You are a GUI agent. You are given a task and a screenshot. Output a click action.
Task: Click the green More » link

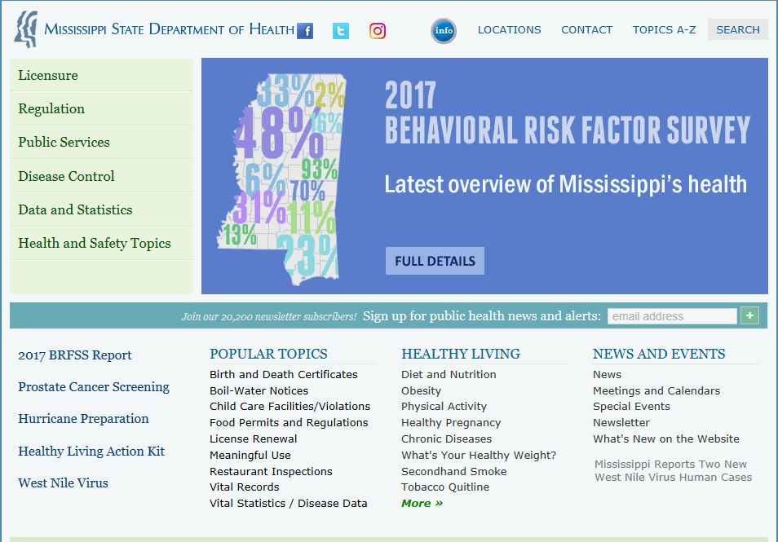coord(422,504)
